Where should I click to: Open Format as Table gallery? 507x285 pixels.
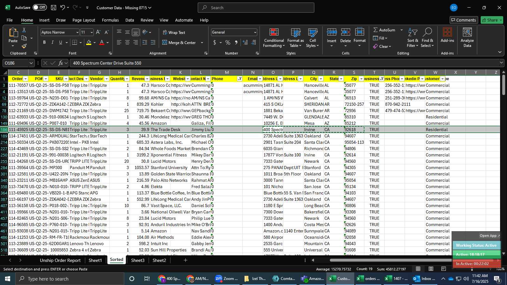(x=295, y=38)
